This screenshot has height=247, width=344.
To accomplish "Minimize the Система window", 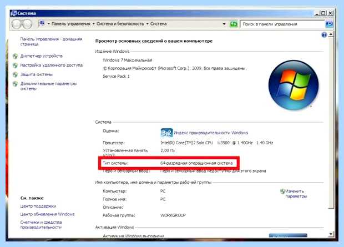I will (x=317, y=13).
